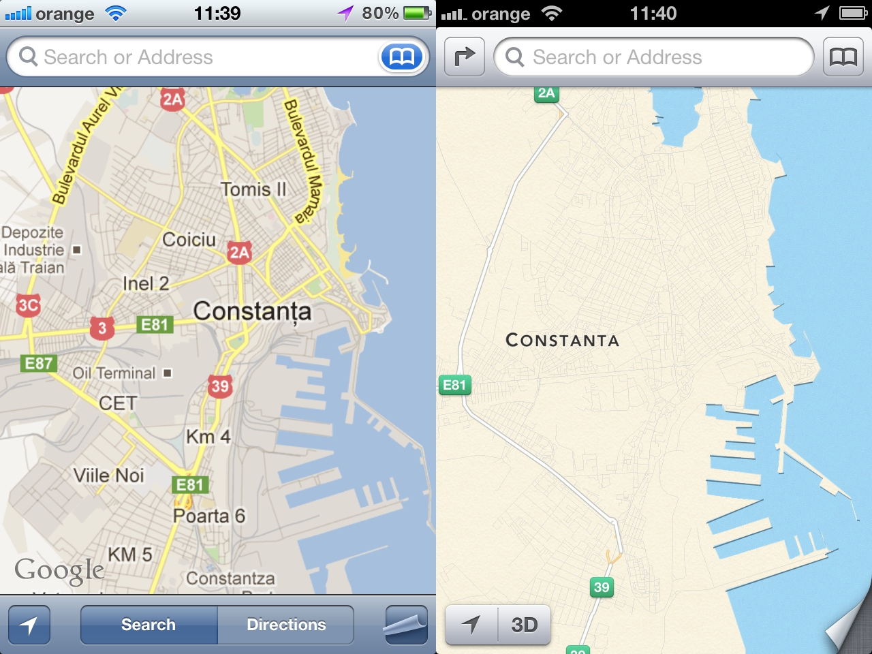The image size is (872, 654).
Task: Toggle the 3D map view
Action: coord(524,624)
